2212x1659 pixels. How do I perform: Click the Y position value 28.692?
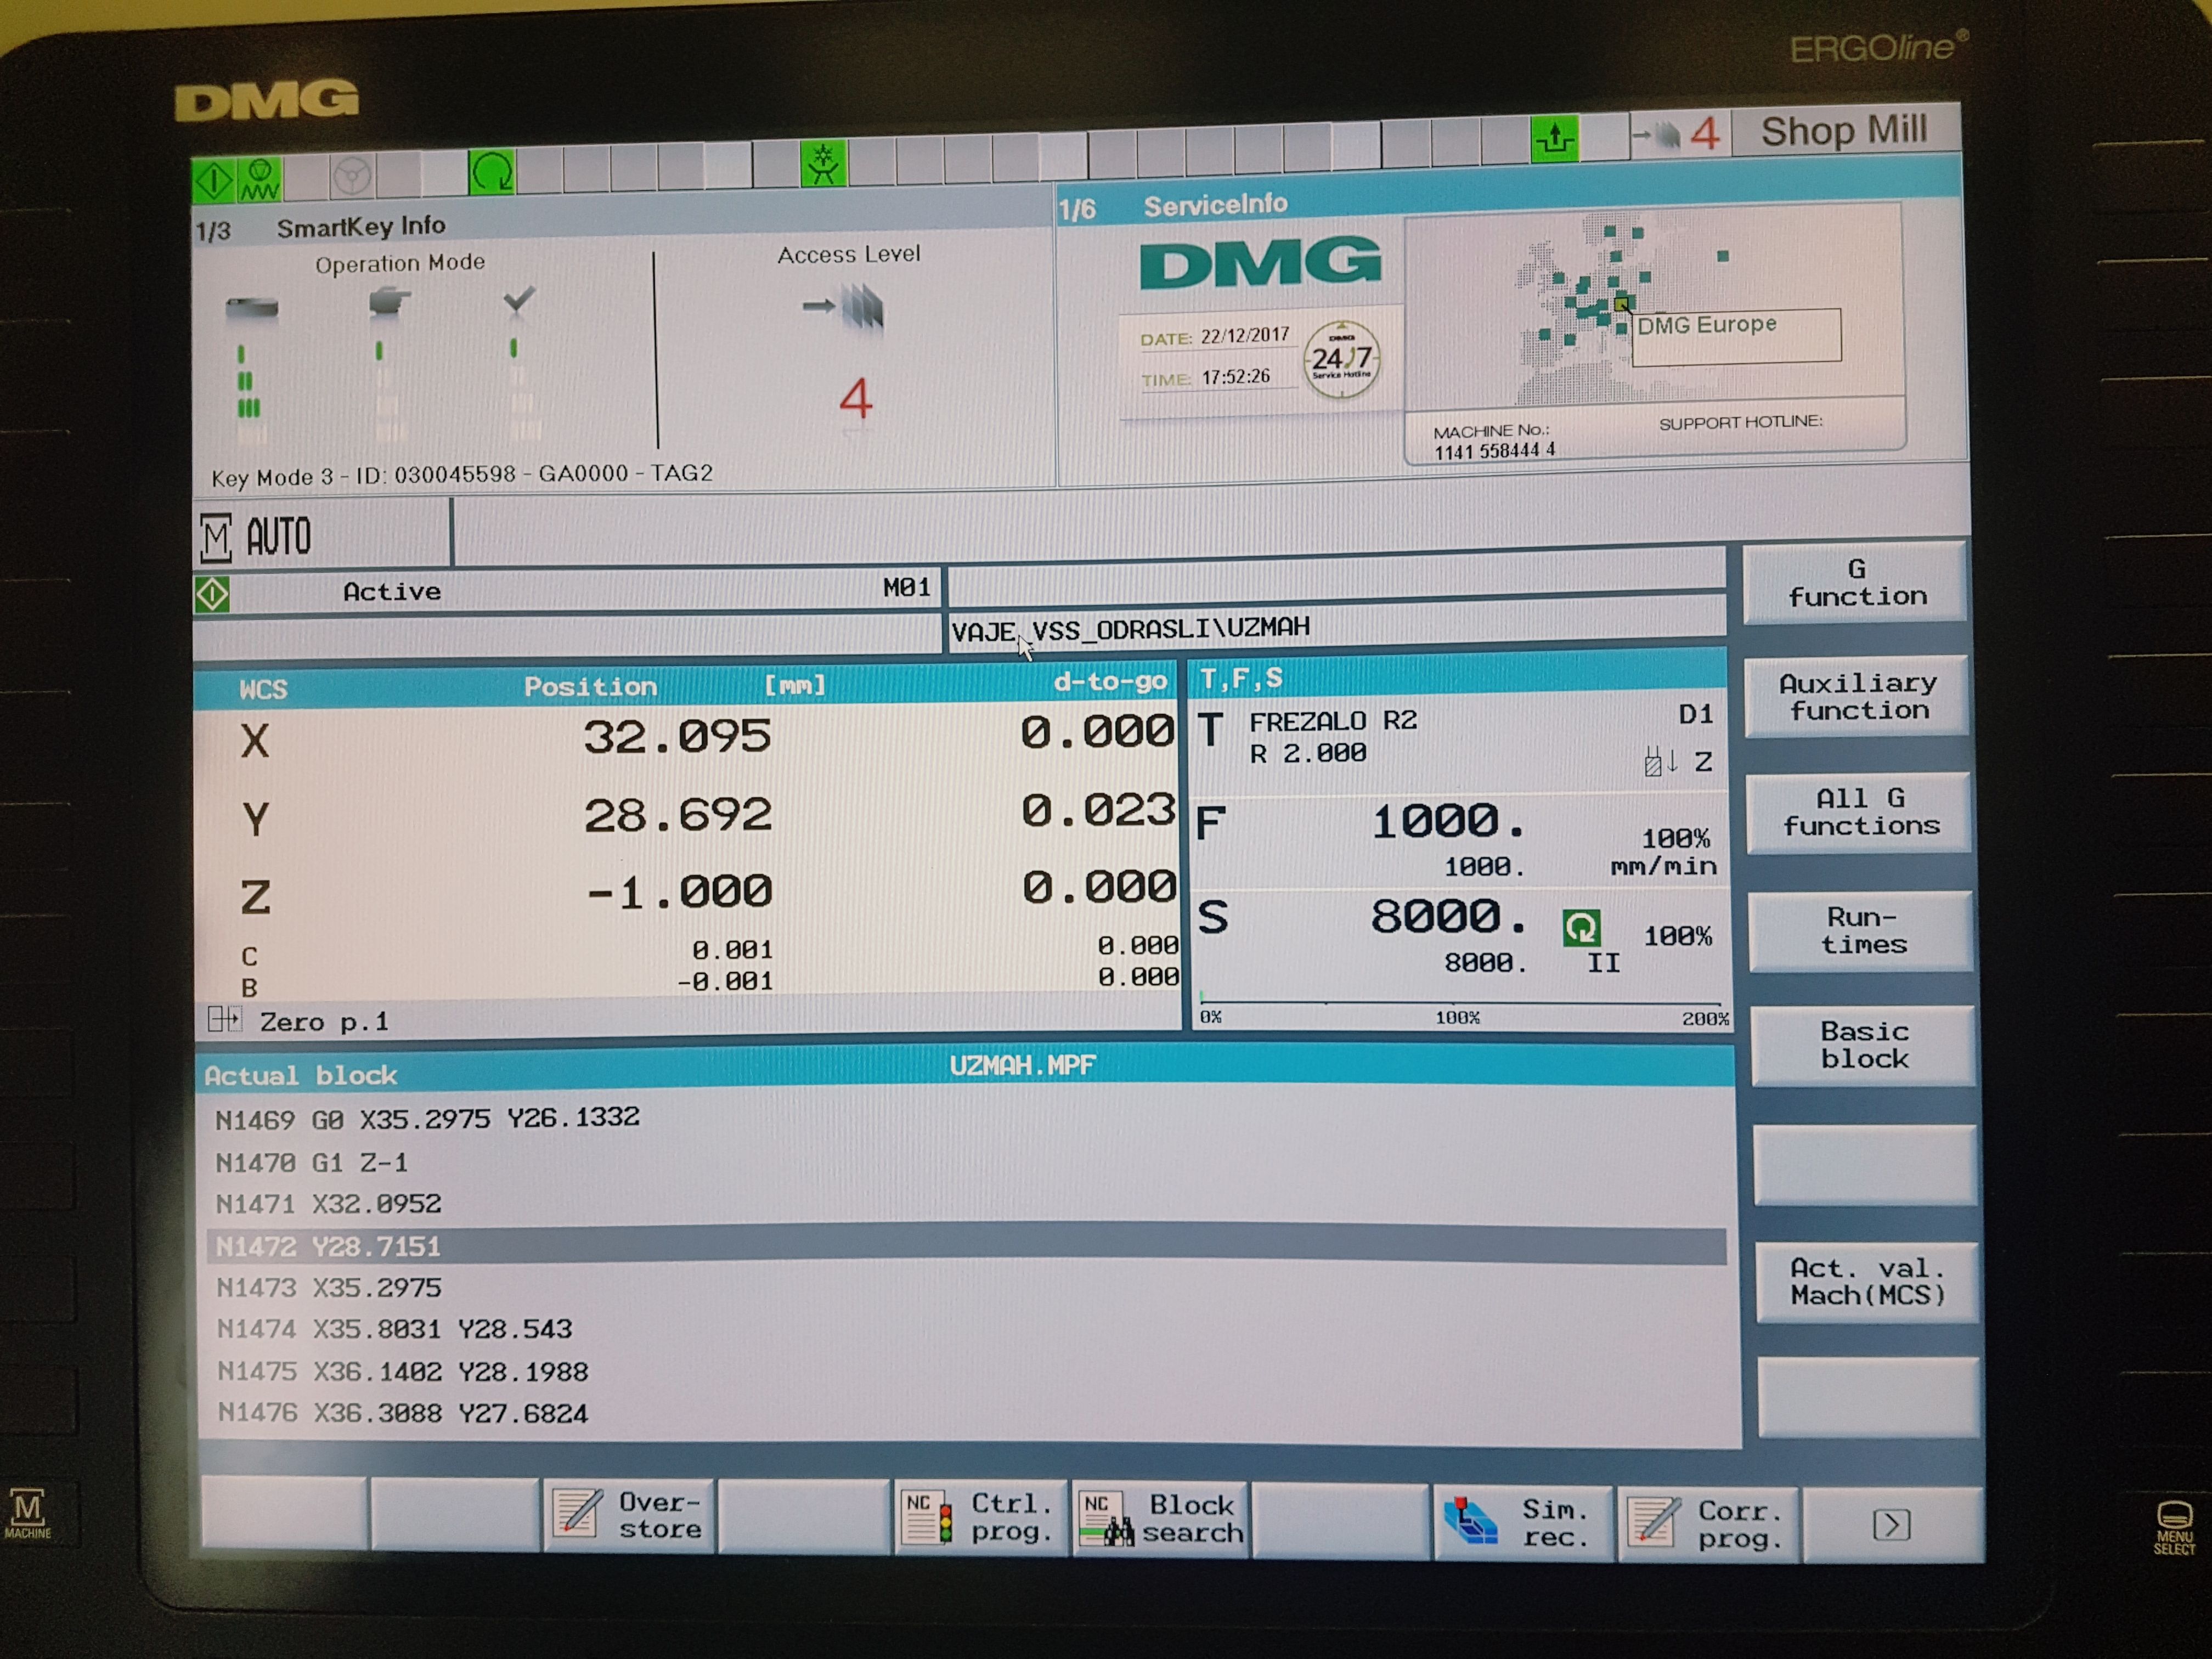[x=678, y=815]
